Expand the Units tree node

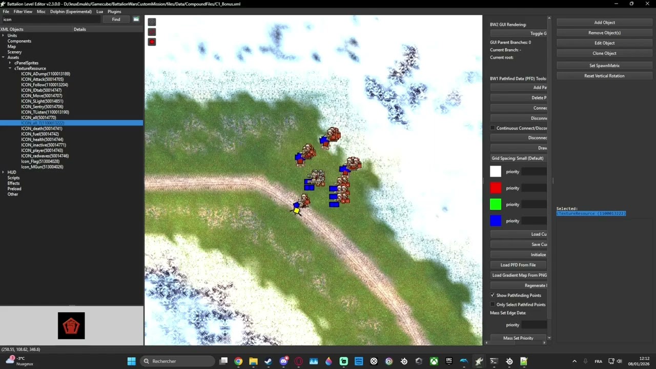point(3,35)
